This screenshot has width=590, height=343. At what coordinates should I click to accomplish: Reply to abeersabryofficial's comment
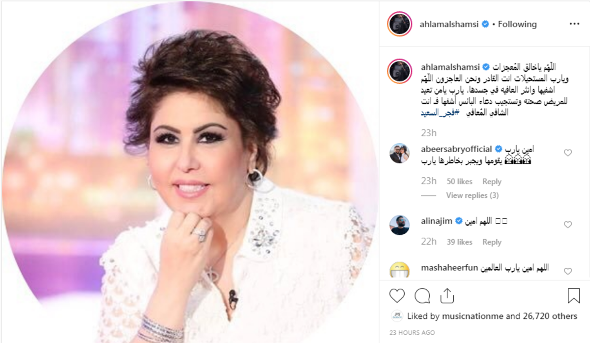[x=492, y=182]
